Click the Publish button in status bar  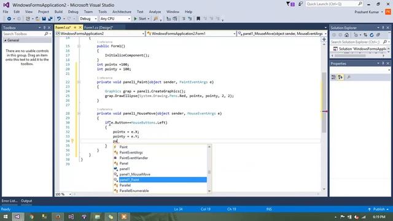pos(379,209)
